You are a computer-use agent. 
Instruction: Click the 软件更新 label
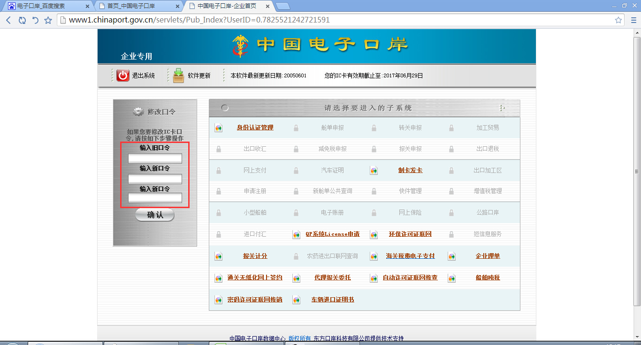[x=199, y=75]
